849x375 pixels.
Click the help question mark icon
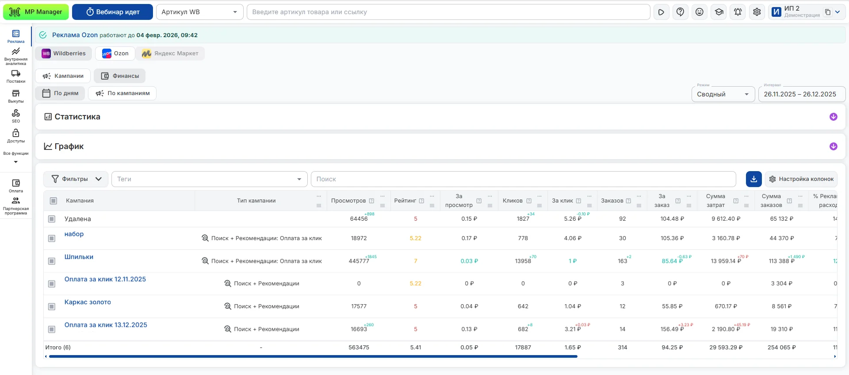(680, 12)
